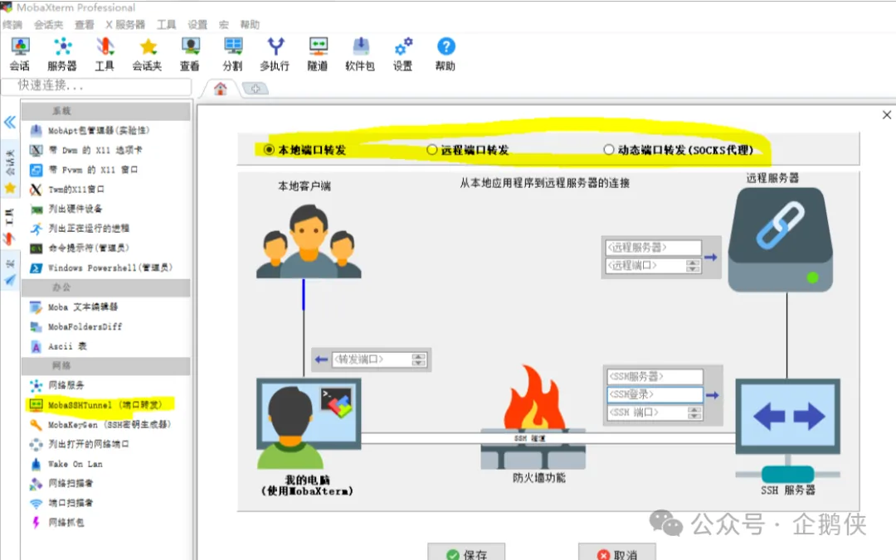Open 列出打开的网络端口 tool
The width and height of the screenshot is (896, 560).
click(80, 444)
